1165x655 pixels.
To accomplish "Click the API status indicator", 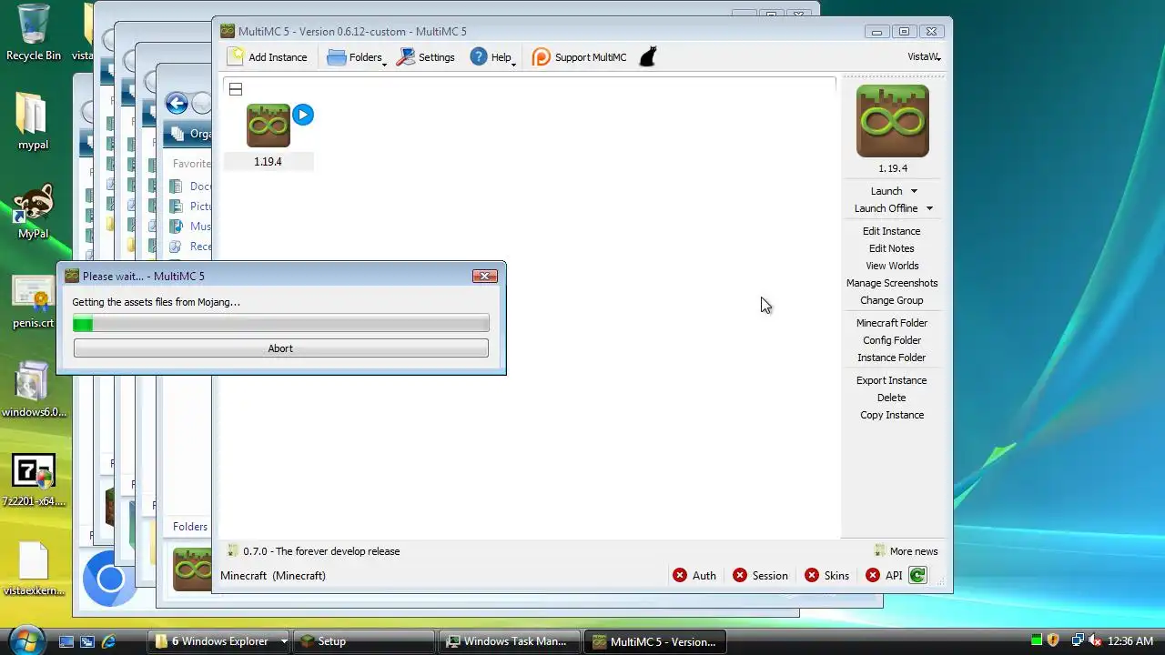I will [x=884, y=576].
